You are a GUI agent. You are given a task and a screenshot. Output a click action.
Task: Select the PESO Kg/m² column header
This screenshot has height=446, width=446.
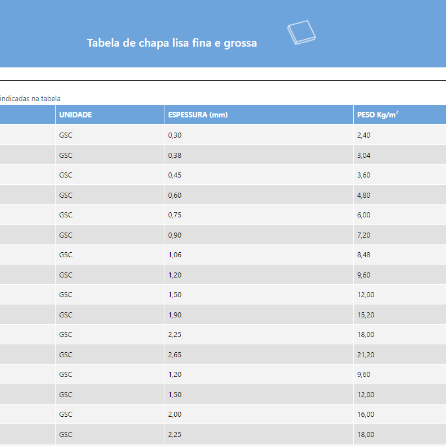click(377, 115)
